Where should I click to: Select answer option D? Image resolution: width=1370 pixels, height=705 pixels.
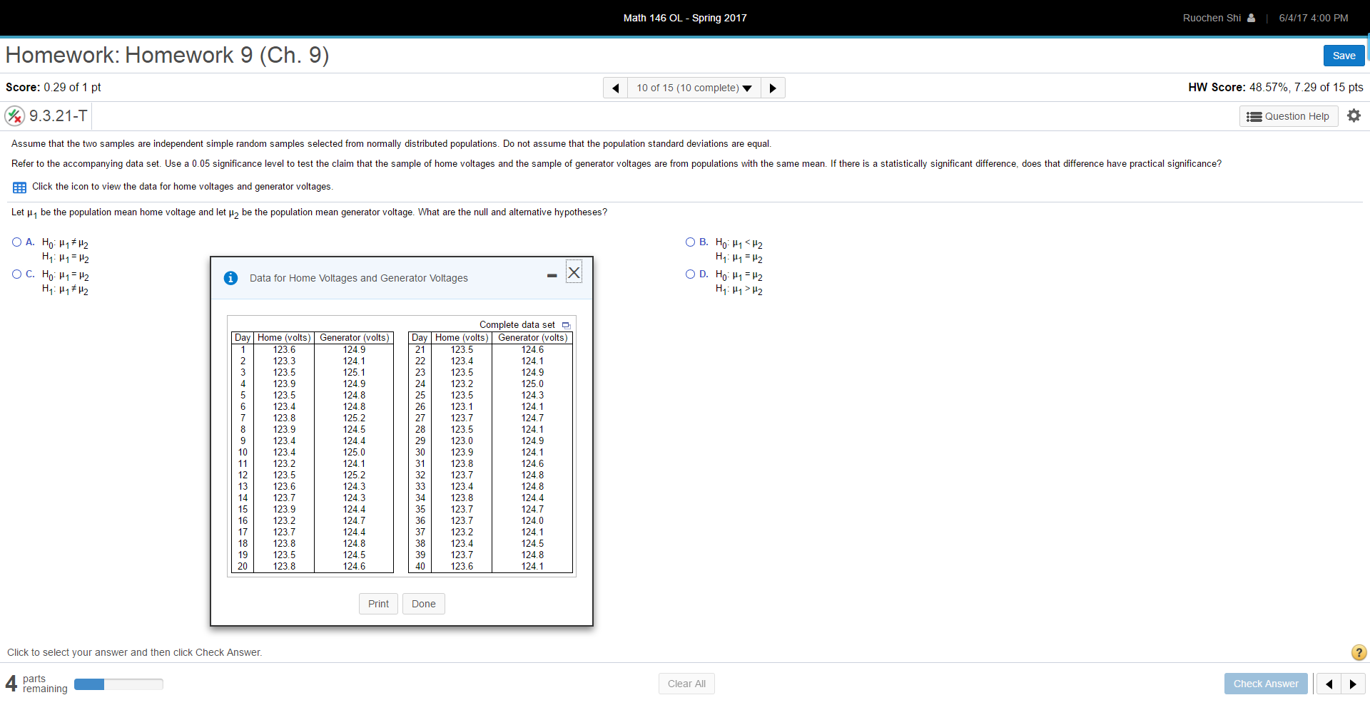690,274
